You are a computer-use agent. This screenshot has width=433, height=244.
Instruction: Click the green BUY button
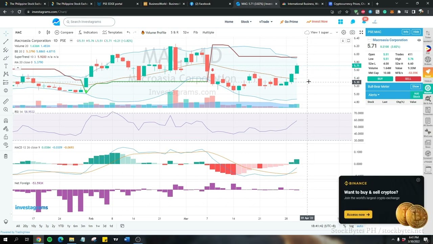pos(380,79)
